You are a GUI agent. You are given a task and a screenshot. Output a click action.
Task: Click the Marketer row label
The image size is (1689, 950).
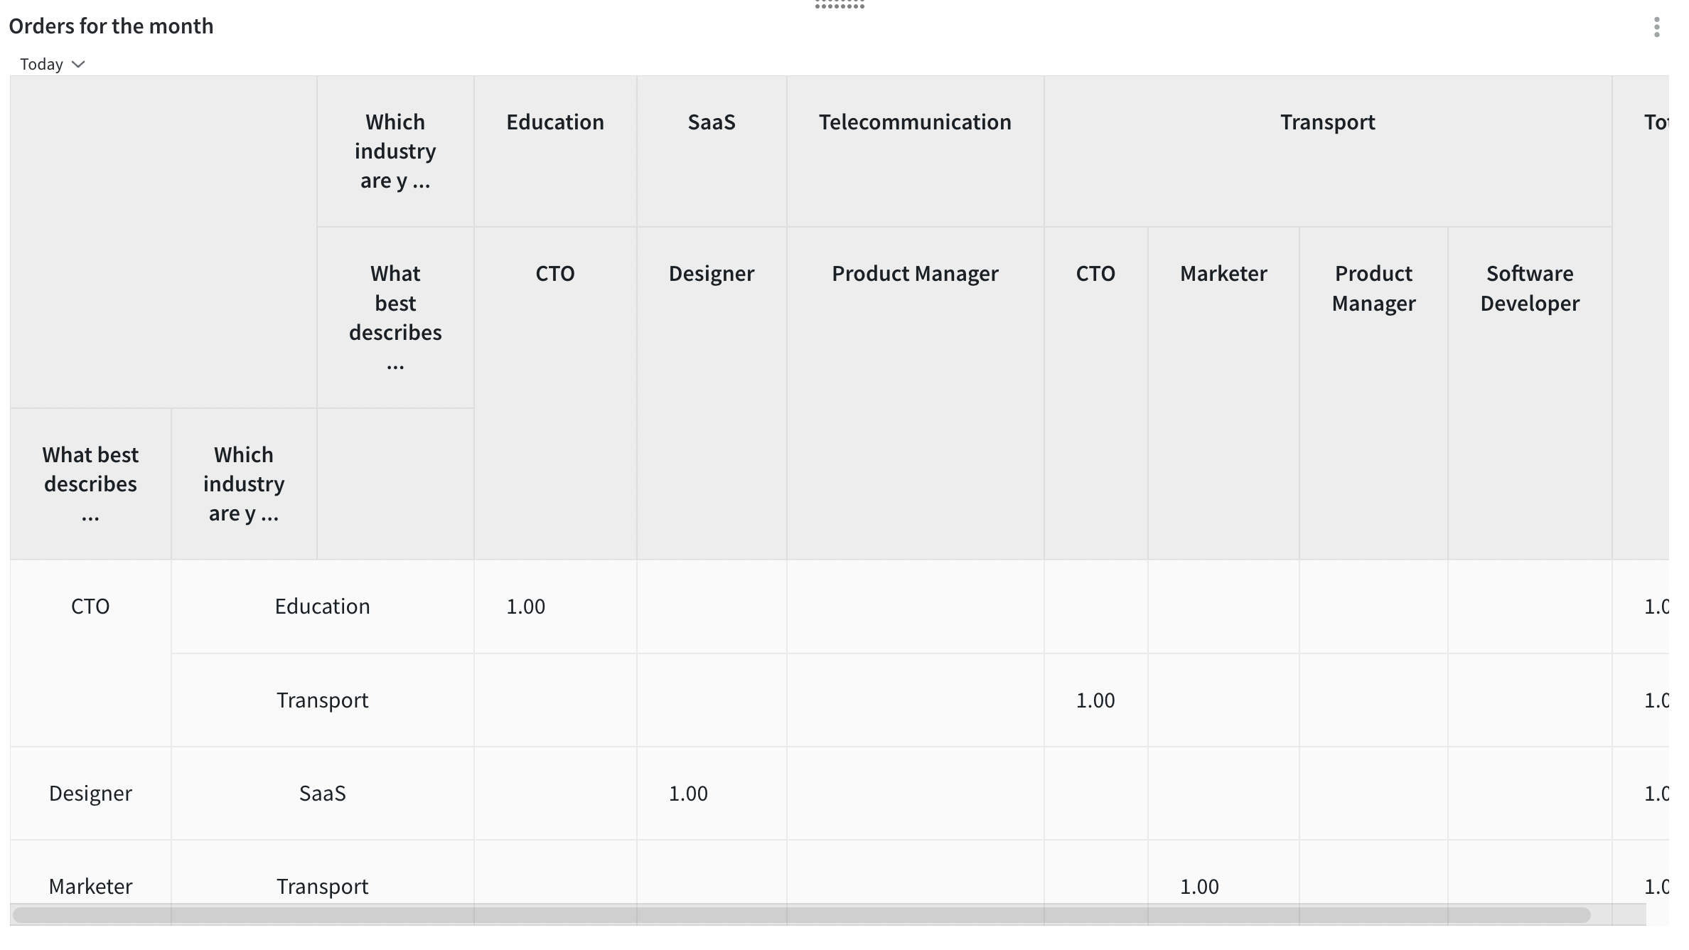click(90, 886)
